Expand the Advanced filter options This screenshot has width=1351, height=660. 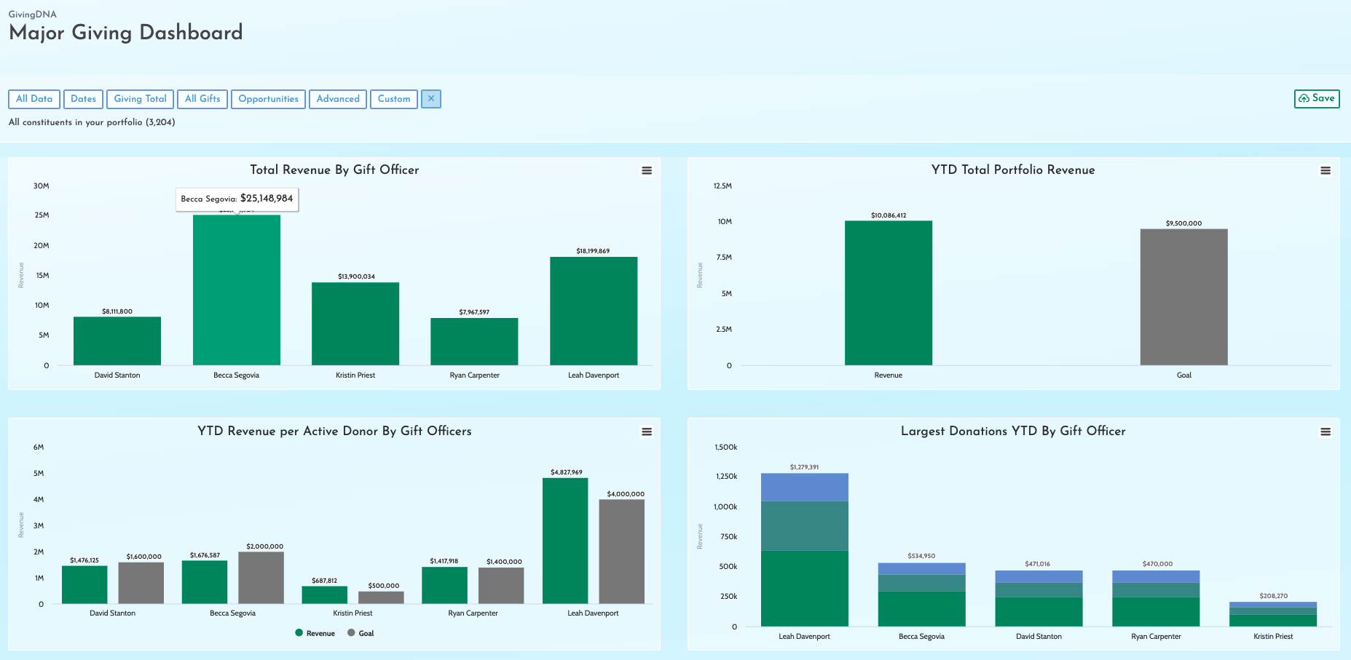338,99
